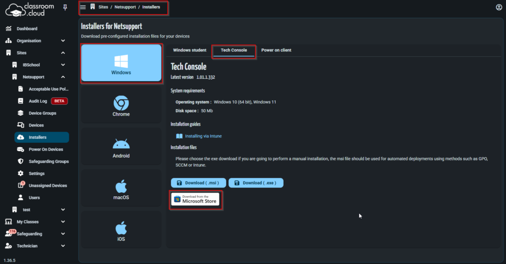This screenshot has width=506, height=264.
Task: Open the Audit Log BETA item
Action: tap(42, 101)
